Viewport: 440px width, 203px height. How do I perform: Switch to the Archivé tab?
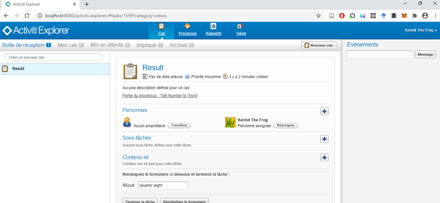click(x=178, y=45)
